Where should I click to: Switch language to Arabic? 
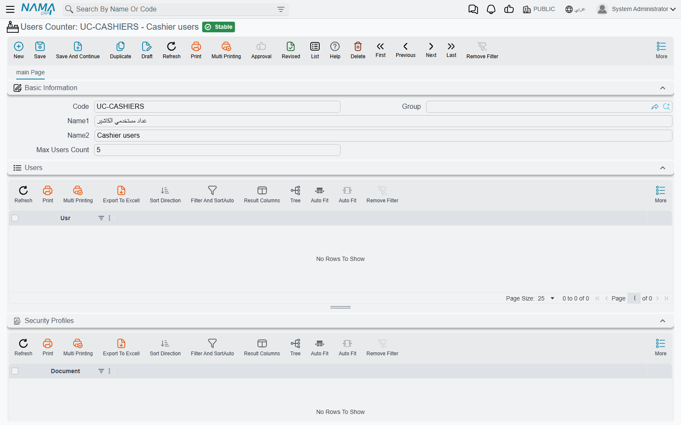pyautogui.click(x=575, y=9)
